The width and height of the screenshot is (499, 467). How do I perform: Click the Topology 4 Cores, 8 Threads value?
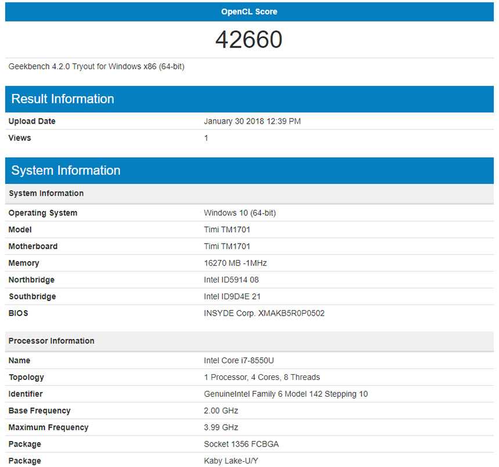coord(262,377)
